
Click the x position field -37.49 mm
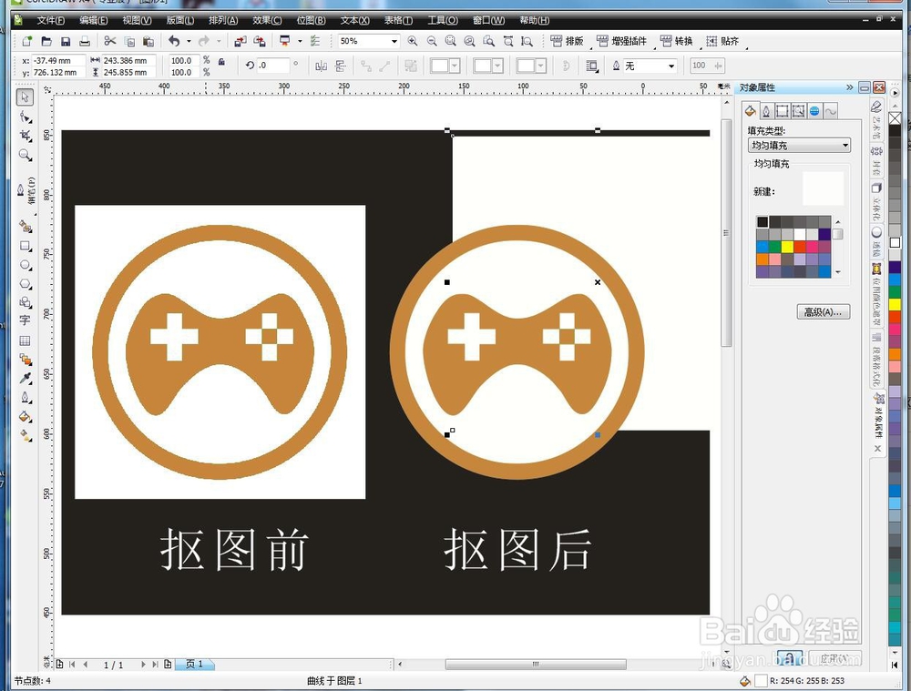58,60
